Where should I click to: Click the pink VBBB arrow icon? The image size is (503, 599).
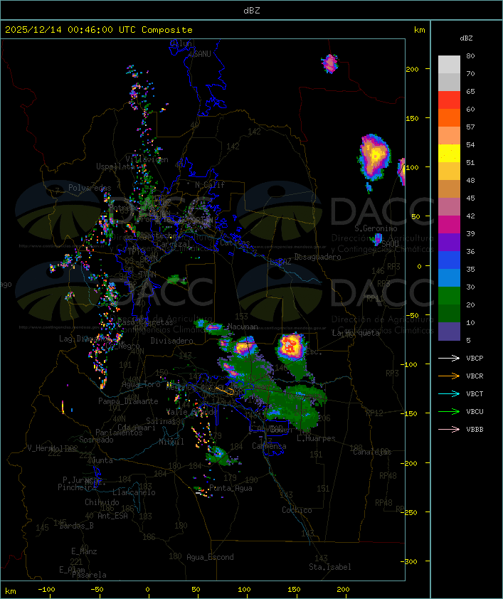point(449,430)
